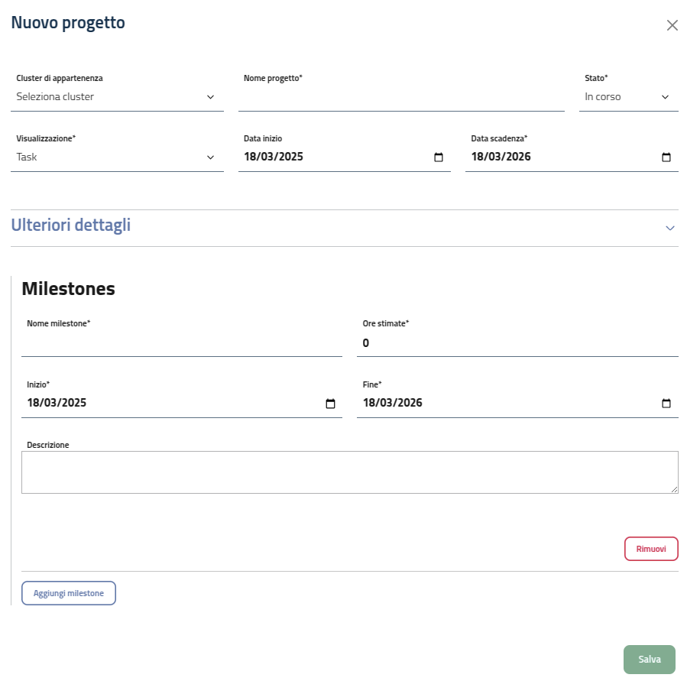
Task: Open calendar picker for milestone Inizio
Action: 330,404
